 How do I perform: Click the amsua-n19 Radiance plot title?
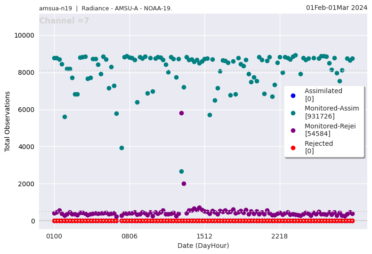(x=105, y=8)
